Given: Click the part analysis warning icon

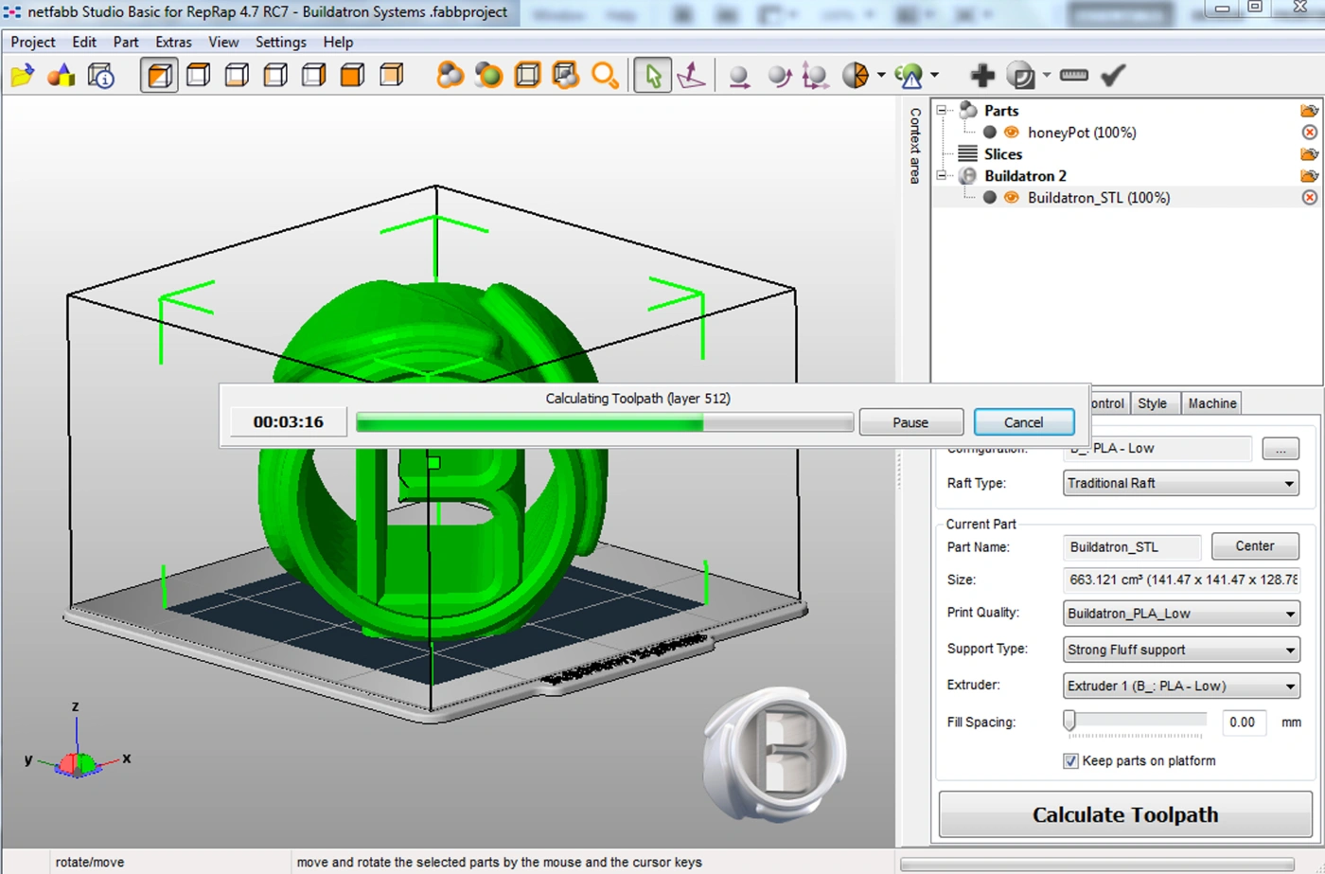Looking at the screenshot, I should click(909, 76).
